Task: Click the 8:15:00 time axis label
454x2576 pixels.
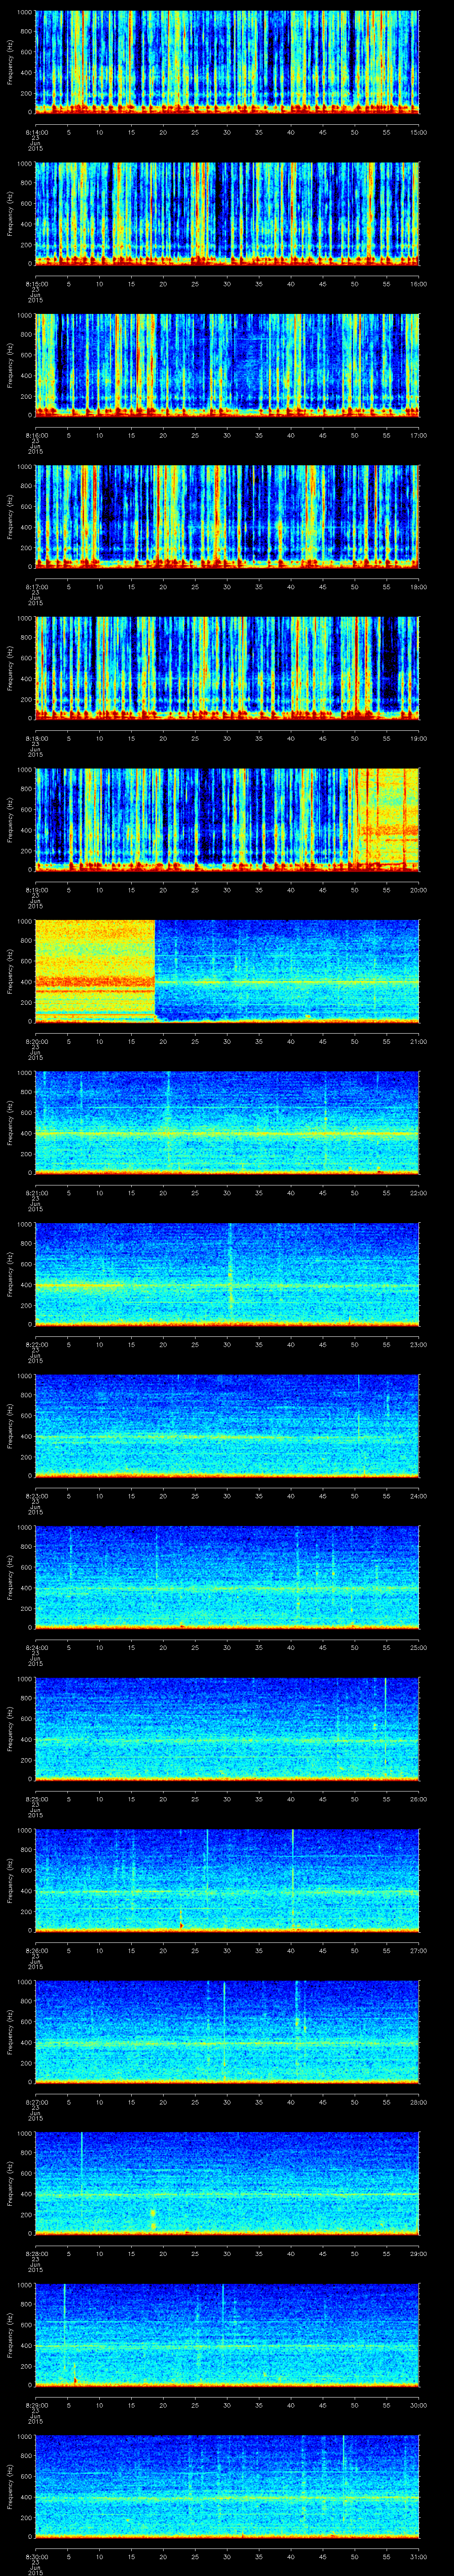Action: [x=36, y=284]
